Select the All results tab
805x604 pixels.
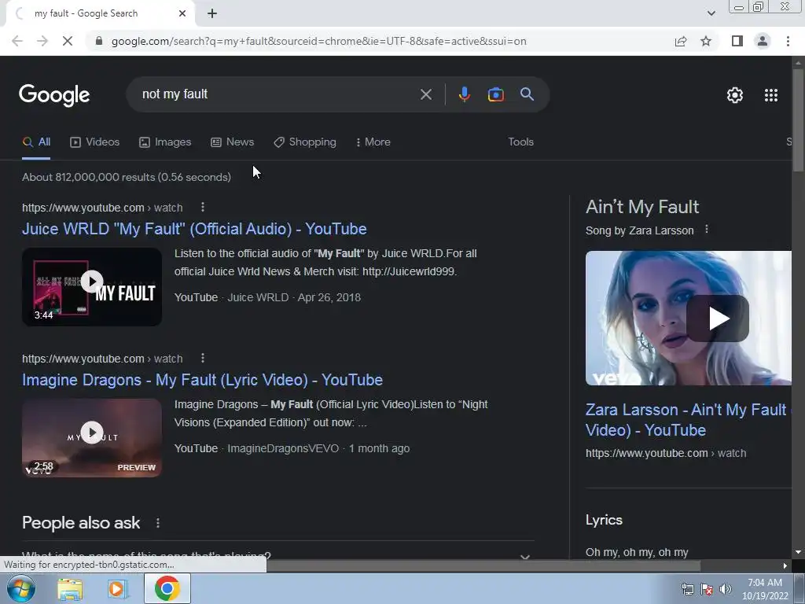coord(36,142)
